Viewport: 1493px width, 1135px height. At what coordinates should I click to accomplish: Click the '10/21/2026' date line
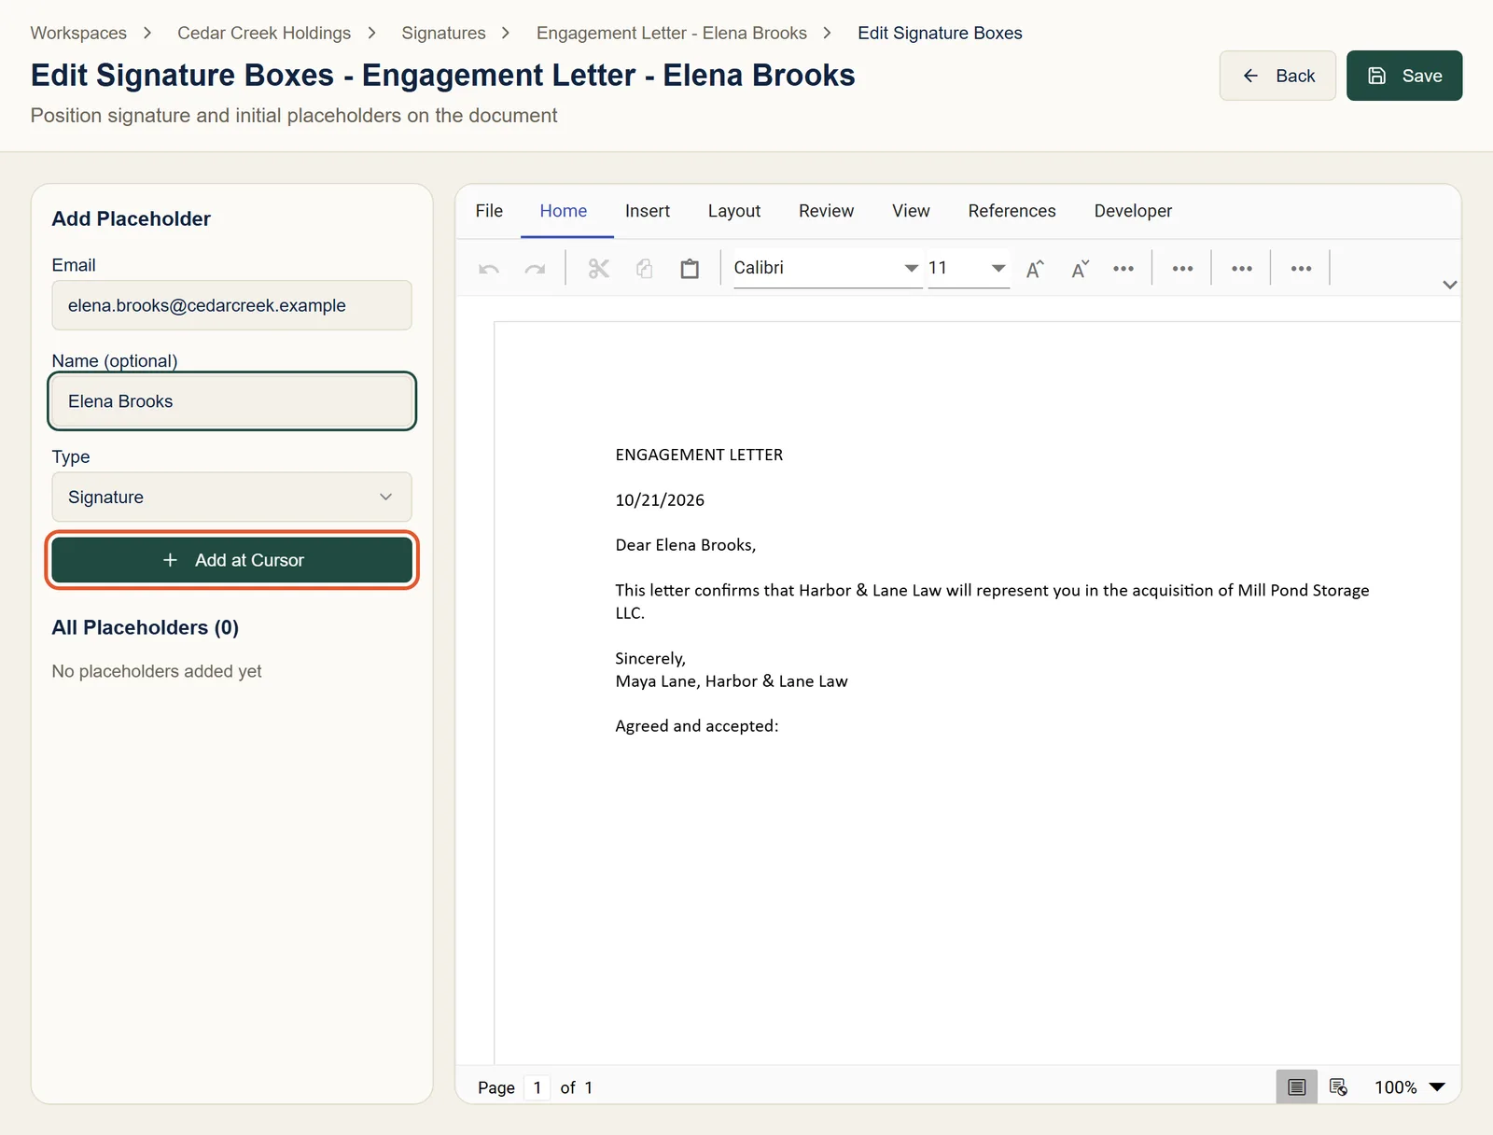tap(660, 500)
